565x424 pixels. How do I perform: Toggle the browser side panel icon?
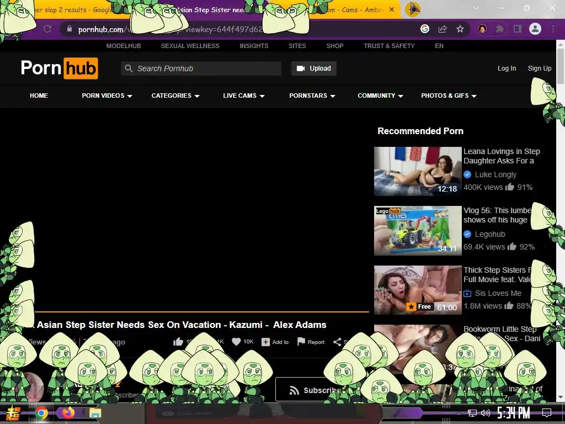pyautogui.click(x=518, y=29)
